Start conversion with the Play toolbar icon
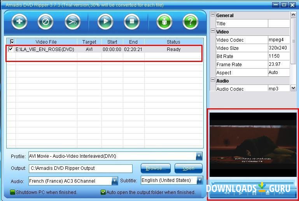299x201 pixels. click(x=105, y=21)
